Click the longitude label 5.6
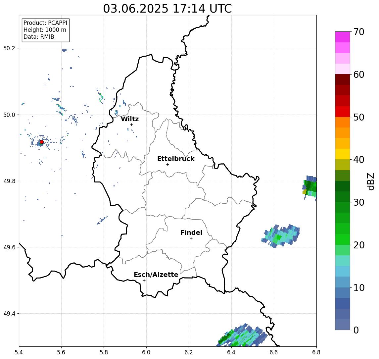 click(x=61, y=352)
